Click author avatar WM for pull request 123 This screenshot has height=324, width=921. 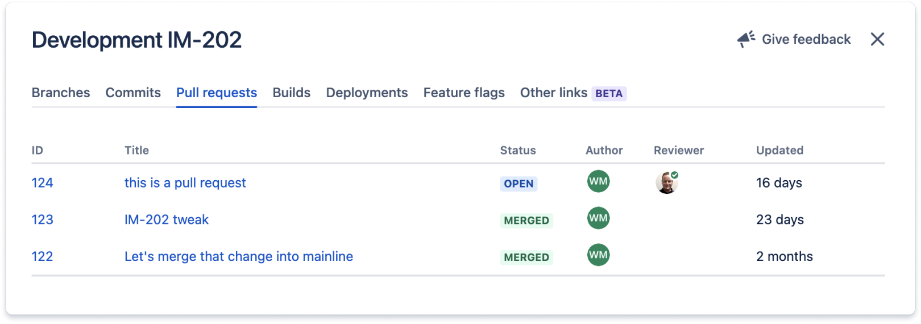[598, 218]
